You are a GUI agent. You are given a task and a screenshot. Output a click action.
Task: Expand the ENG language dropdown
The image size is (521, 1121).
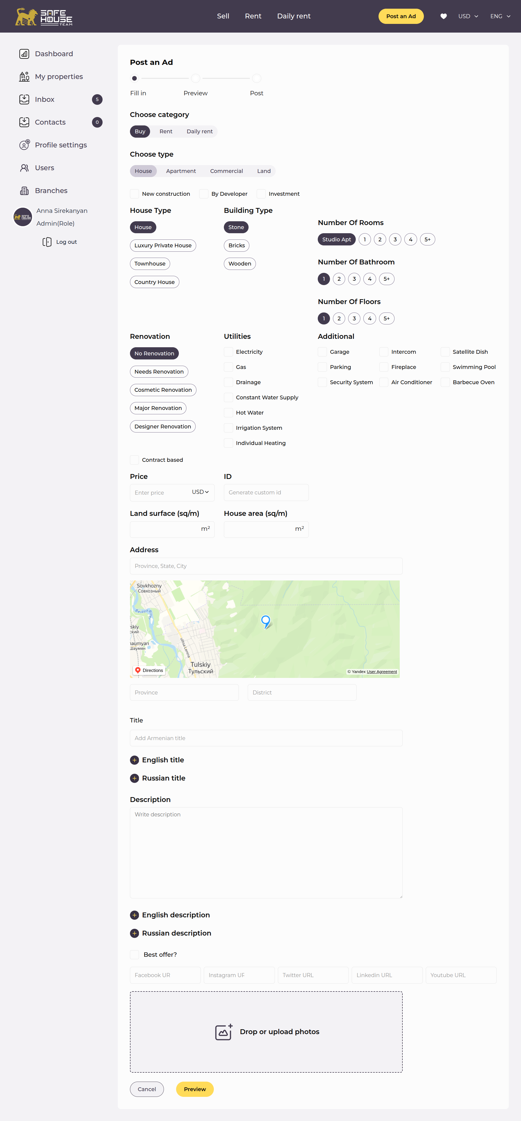[500, 16]
